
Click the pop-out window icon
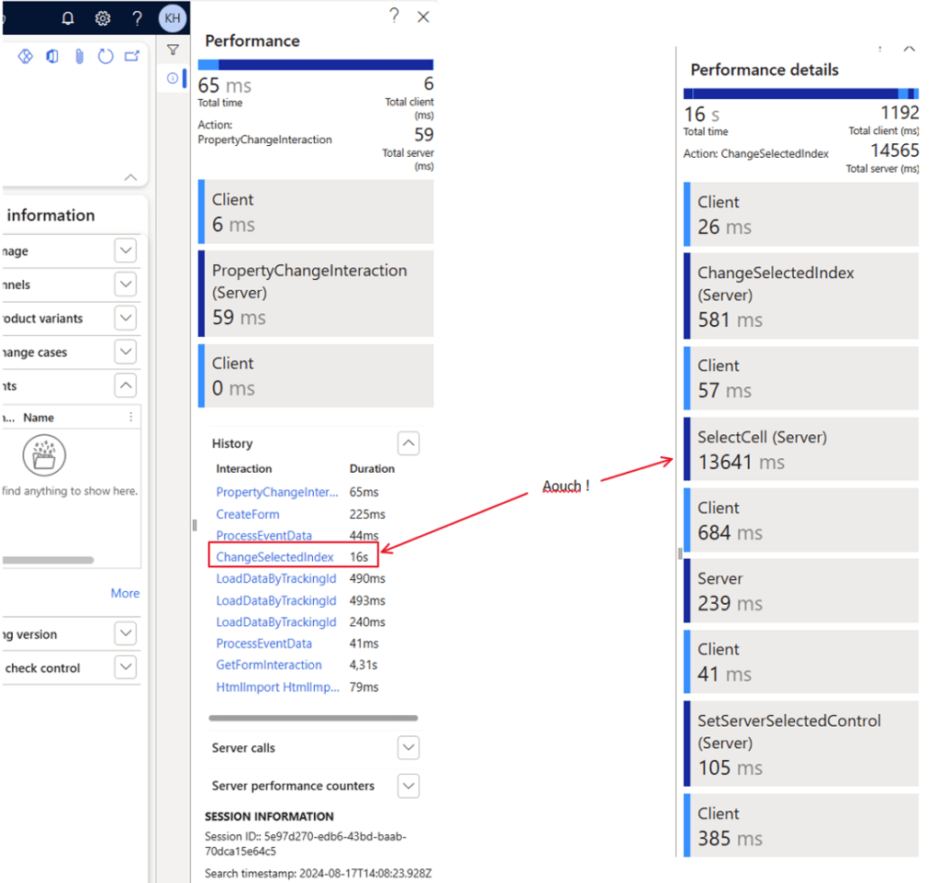point(131,56)
